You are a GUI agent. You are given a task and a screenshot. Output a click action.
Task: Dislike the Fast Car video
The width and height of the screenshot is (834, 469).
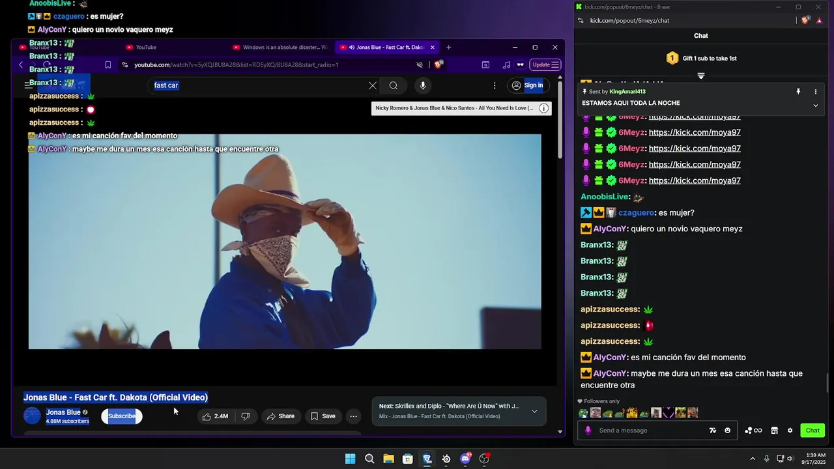(x=246, y=416)
